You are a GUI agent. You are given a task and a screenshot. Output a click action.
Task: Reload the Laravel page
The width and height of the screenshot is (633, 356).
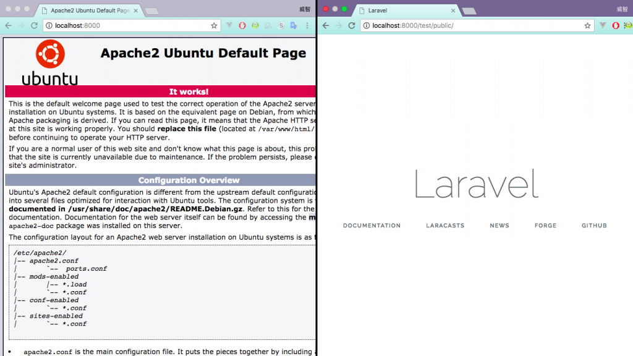point(352,25)
